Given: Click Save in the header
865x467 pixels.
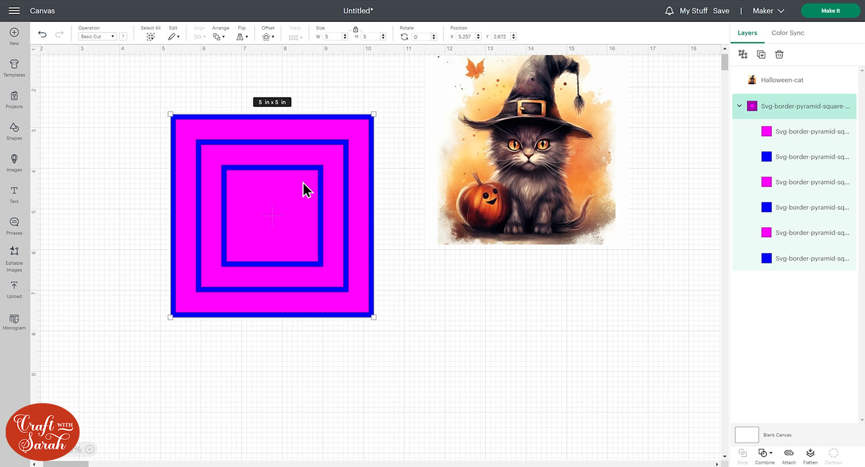Looking at the screenshot, I should (x=721, y=11).
